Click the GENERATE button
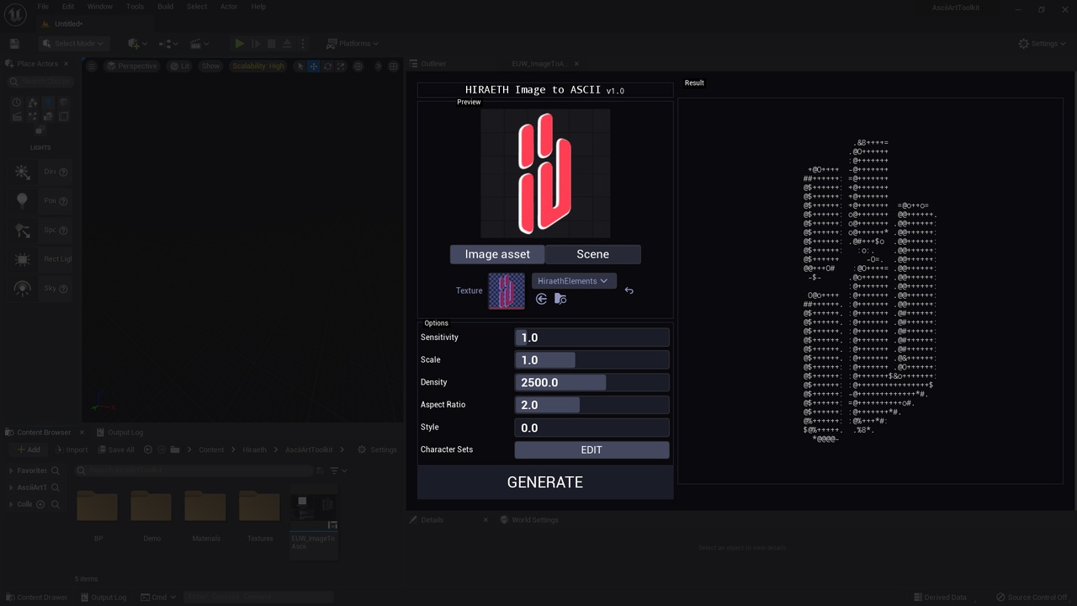The height and width of the screenshot is (606, 1077). (x=545, y=482)
